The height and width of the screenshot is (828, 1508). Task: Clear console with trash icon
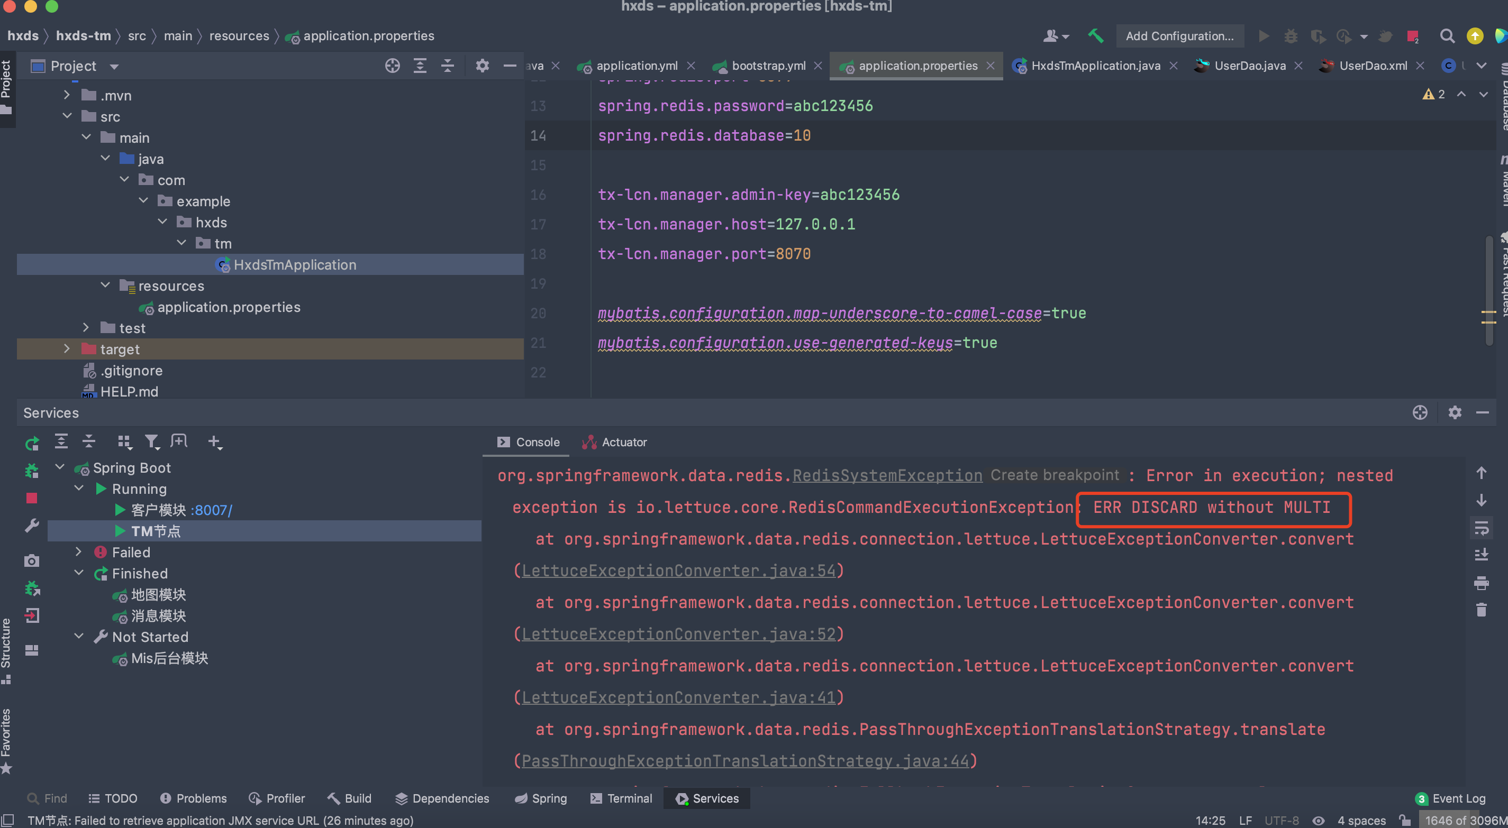(1481, 610)
